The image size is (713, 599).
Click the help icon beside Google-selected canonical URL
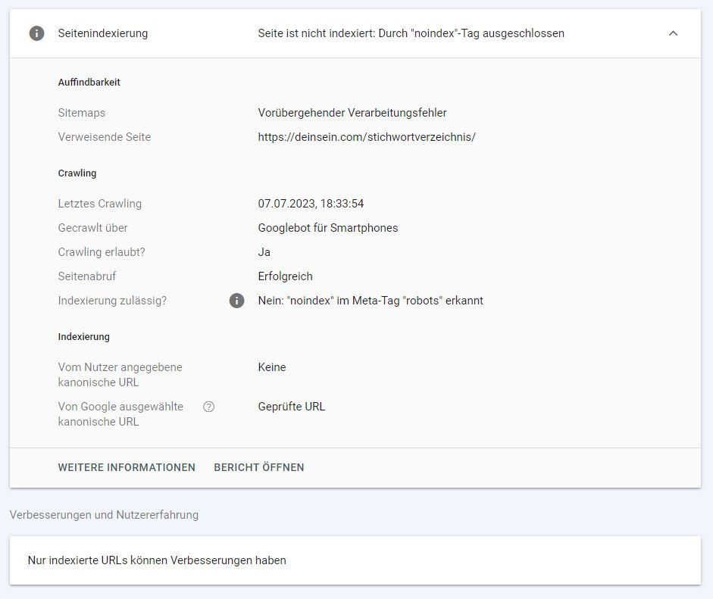(209, 407)
